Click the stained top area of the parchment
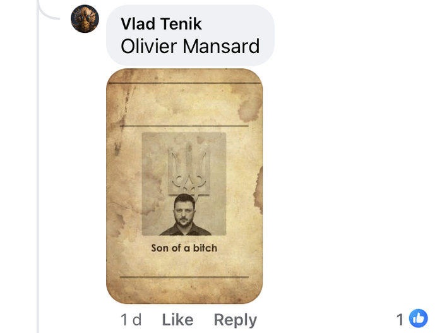The width and height of the screenshot is (442, 333). pos(184,104)
